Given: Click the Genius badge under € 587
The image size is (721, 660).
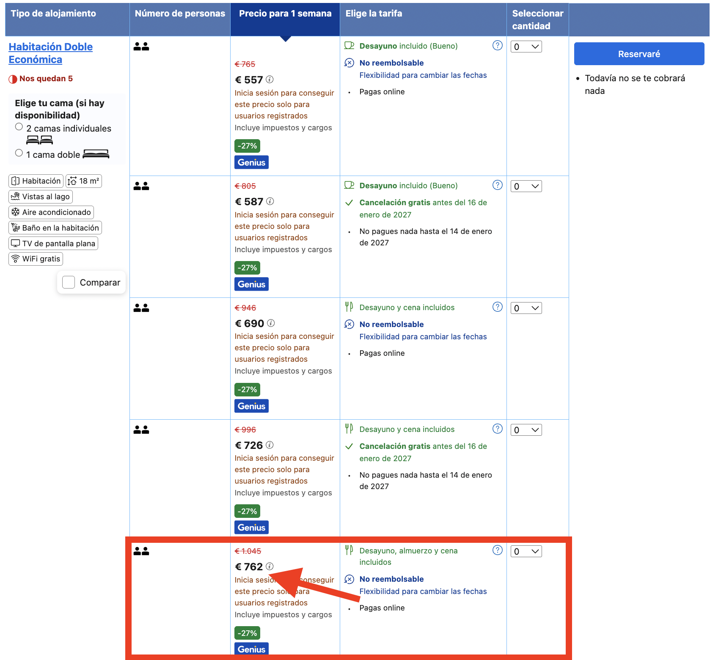Looking at the screenshot, I should pyautogui.click(x=251, y=284).
